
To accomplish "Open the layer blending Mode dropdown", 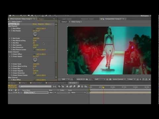I will click(53, 93).
